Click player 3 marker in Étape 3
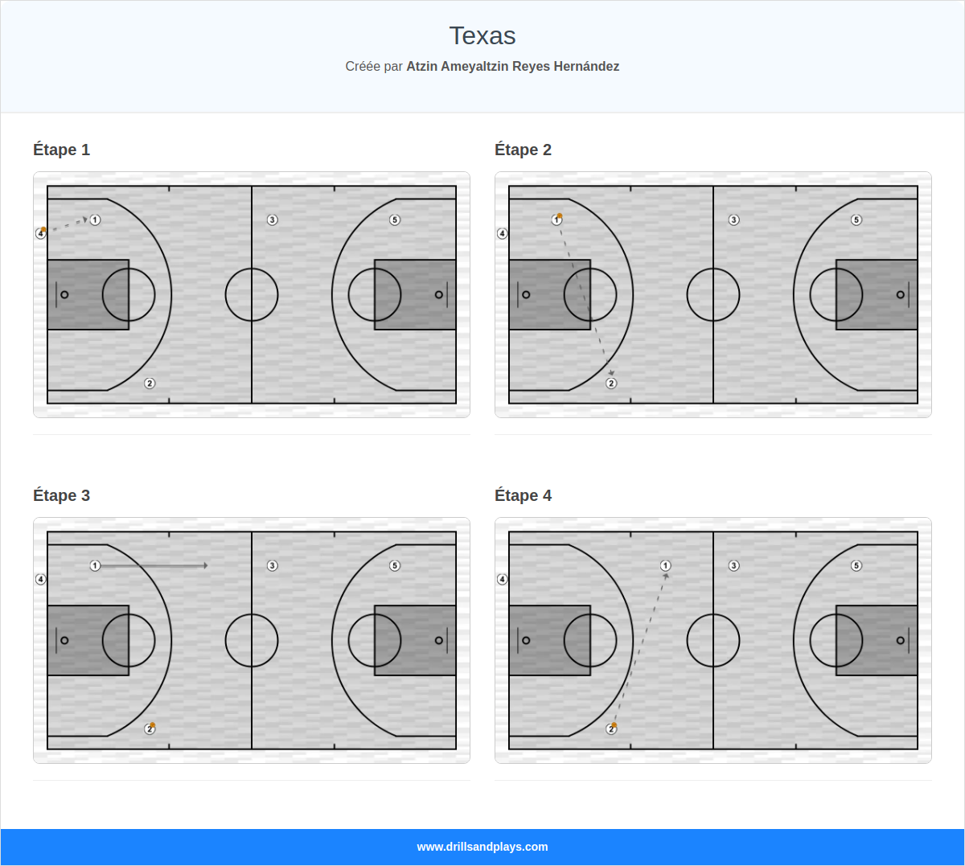The image size is (965, 866). [272, 564]
